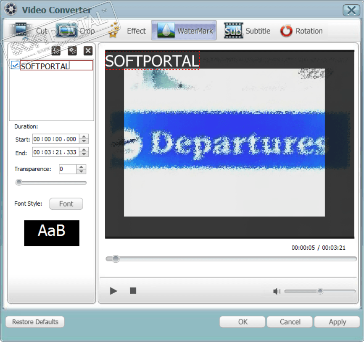Click the Transparence slider handle
The width and height of the screenshot is (364, 342).
pos(19,183)
